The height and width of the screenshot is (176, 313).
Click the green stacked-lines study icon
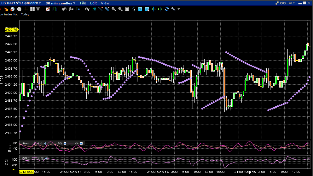(94, 9)
